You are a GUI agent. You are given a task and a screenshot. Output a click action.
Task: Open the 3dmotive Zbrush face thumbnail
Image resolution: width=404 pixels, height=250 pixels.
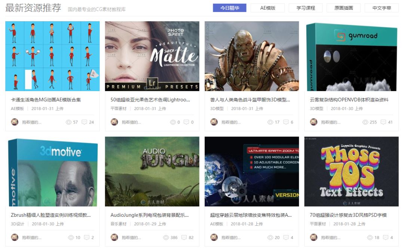tap(53, 171)
